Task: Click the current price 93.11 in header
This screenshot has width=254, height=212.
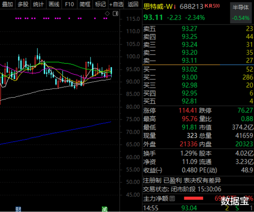Action: pos(153,17)
